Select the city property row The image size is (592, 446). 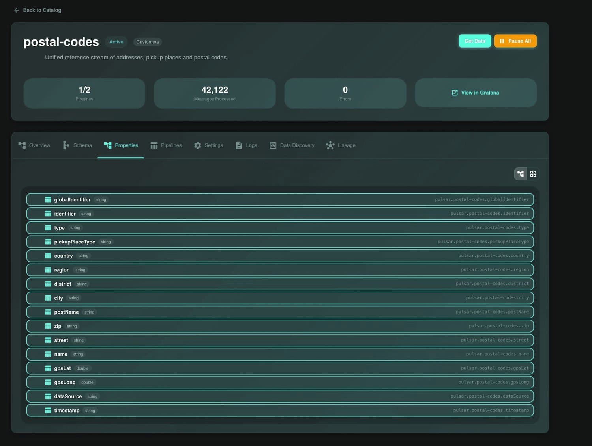[280, 298]
